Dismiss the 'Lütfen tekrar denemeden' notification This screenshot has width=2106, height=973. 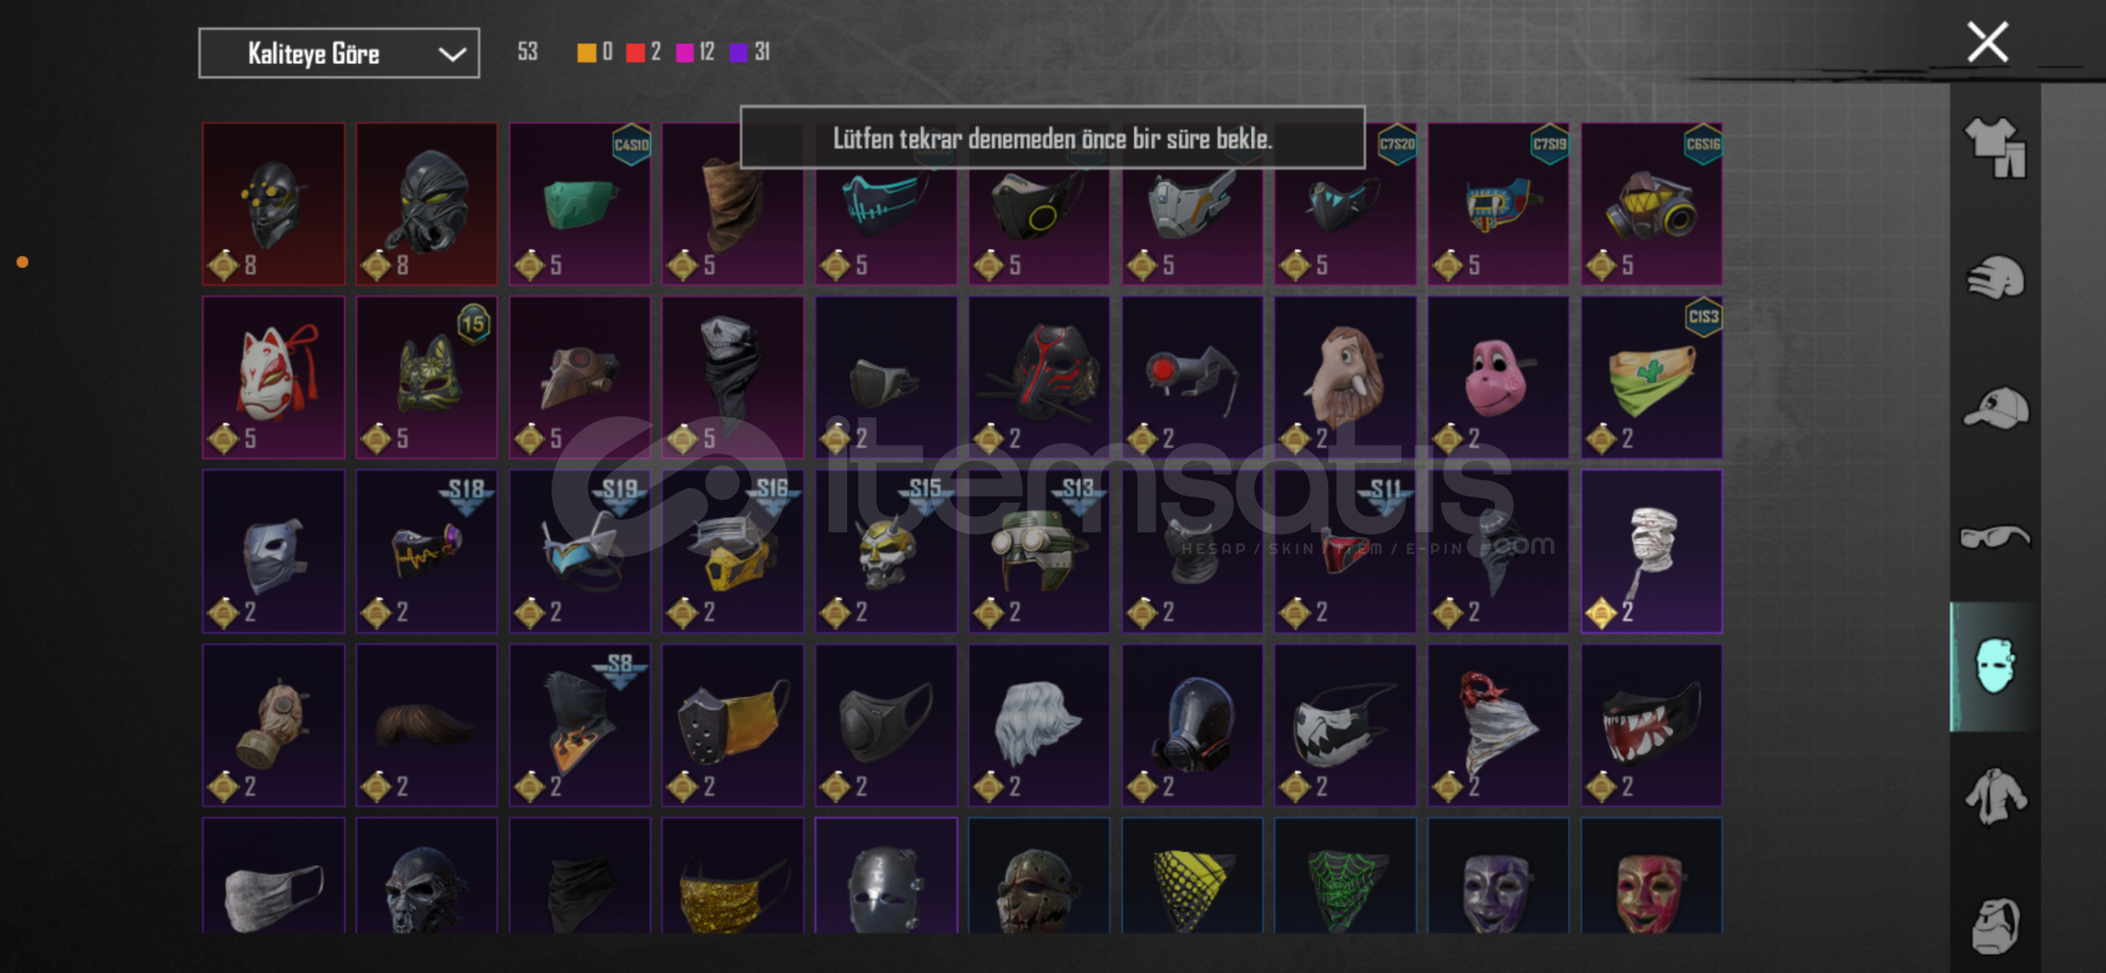[1053, 138]
